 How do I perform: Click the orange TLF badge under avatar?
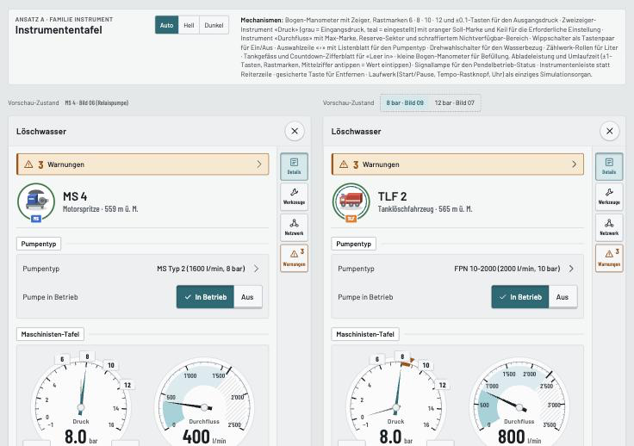tap(351, 219)
